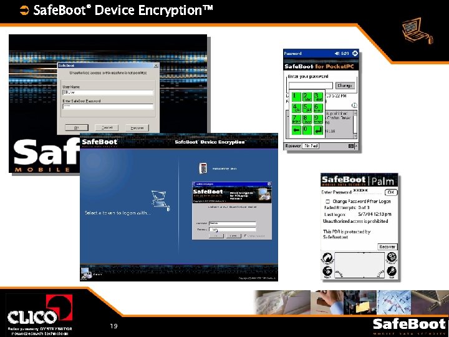449x337 pixels.
Task: Click Recover button on Palm screen
Action: point(387,247)
